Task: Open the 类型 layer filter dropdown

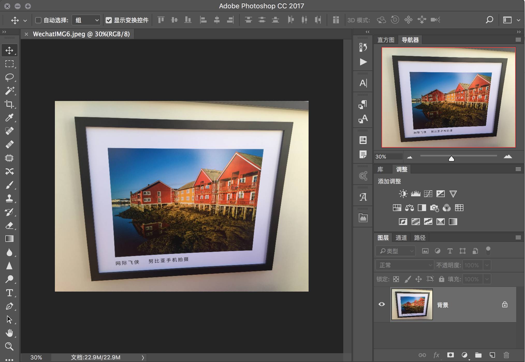Action: click(396, 251)
